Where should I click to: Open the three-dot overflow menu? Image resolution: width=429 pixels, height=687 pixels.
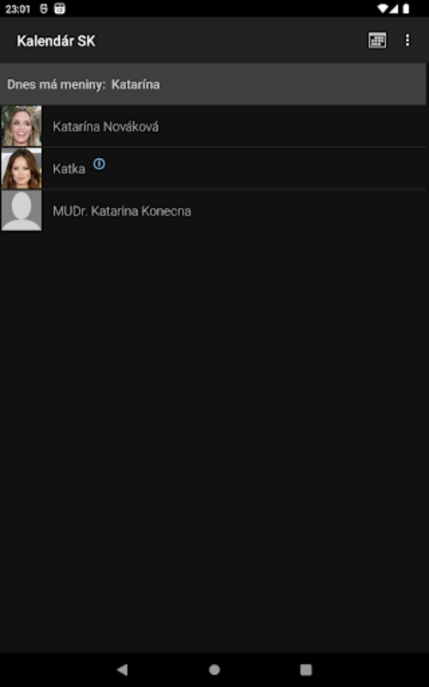point(408,40)
